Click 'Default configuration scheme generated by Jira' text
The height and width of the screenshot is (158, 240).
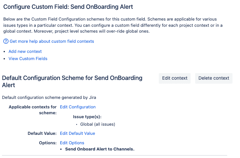[49, 98]
